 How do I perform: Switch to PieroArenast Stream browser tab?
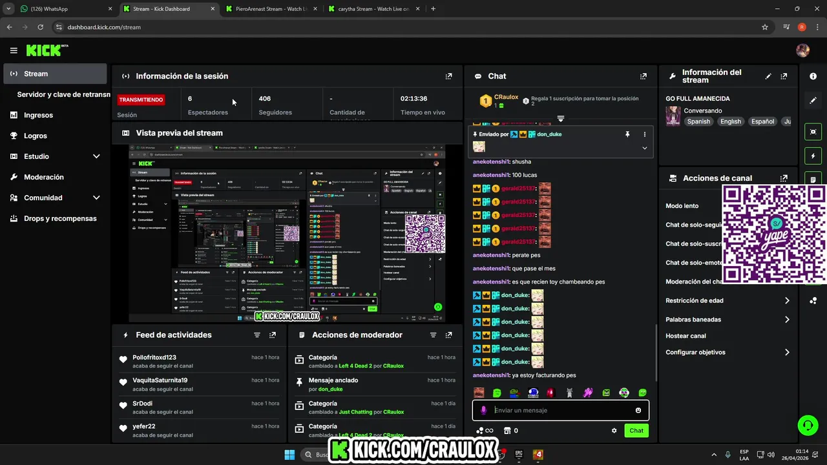pos(270,9)
